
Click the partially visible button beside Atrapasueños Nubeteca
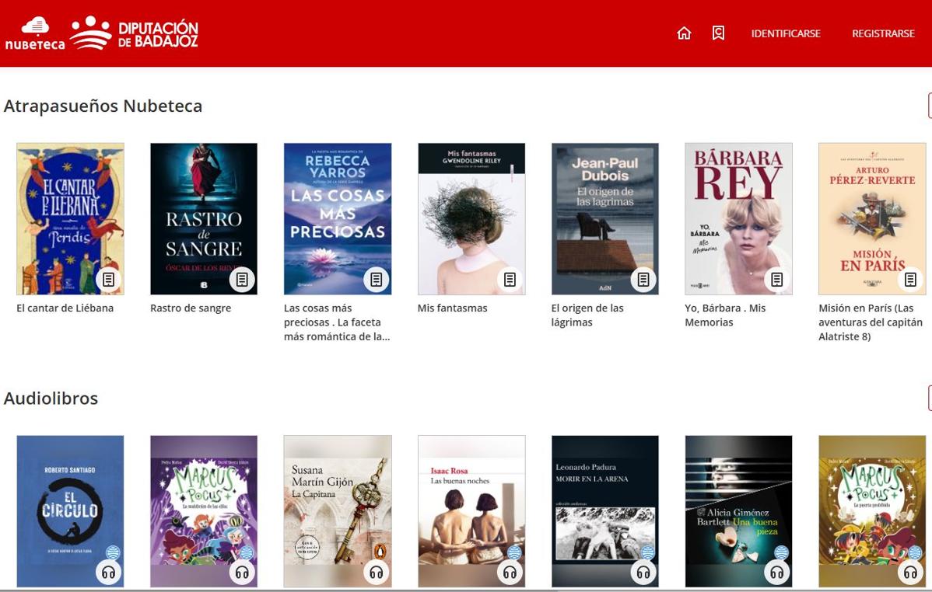pos(929,106)
